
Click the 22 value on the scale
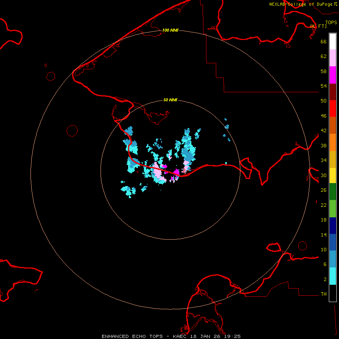coord(324,205)
